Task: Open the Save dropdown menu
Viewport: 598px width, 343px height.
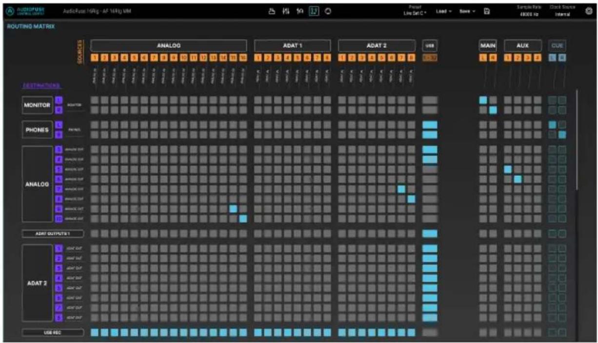Action: pyautogui.click(x=467, y=11)
